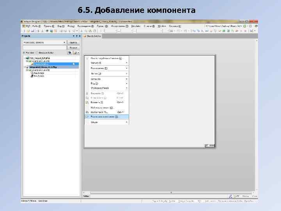281x211 pixels.
Task: Click the open-document icon on Sheet1.SchDoc row
Action: 73,64
